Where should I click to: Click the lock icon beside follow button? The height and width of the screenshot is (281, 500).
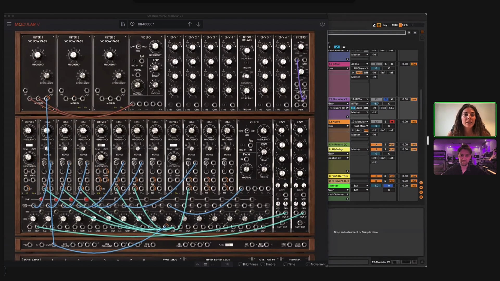(x=344, y=47)
